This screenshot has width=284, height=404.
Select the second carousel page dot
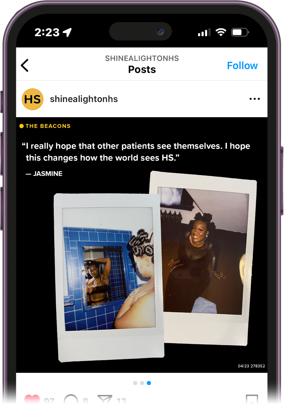(x=142, y=383)
